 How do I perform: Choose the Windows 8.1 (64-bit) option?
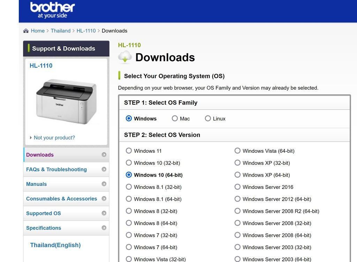coord(129,199)
